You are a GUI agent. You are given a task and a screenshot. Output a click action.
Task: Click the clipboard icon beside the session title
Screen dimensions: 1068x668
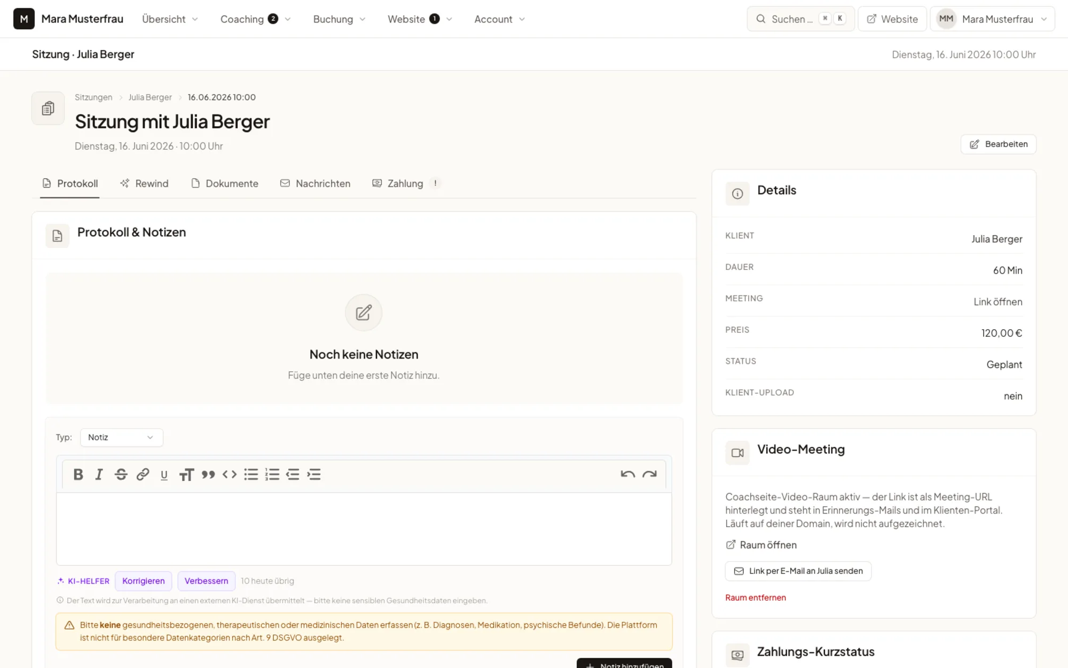pos(48,108)
